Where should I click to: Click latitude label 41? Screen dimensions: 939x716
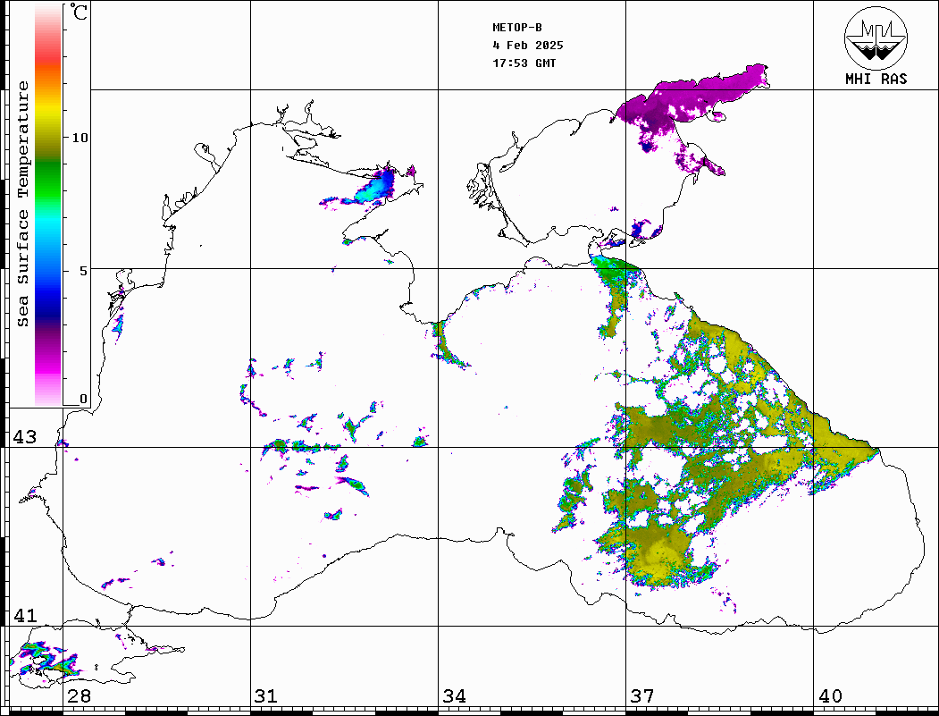tap(24, 616)
